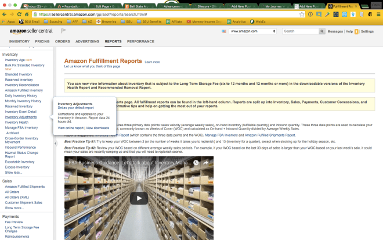Collapse Inventory list with Show less
Screen dimensions: 383x240
pos(13,173)
